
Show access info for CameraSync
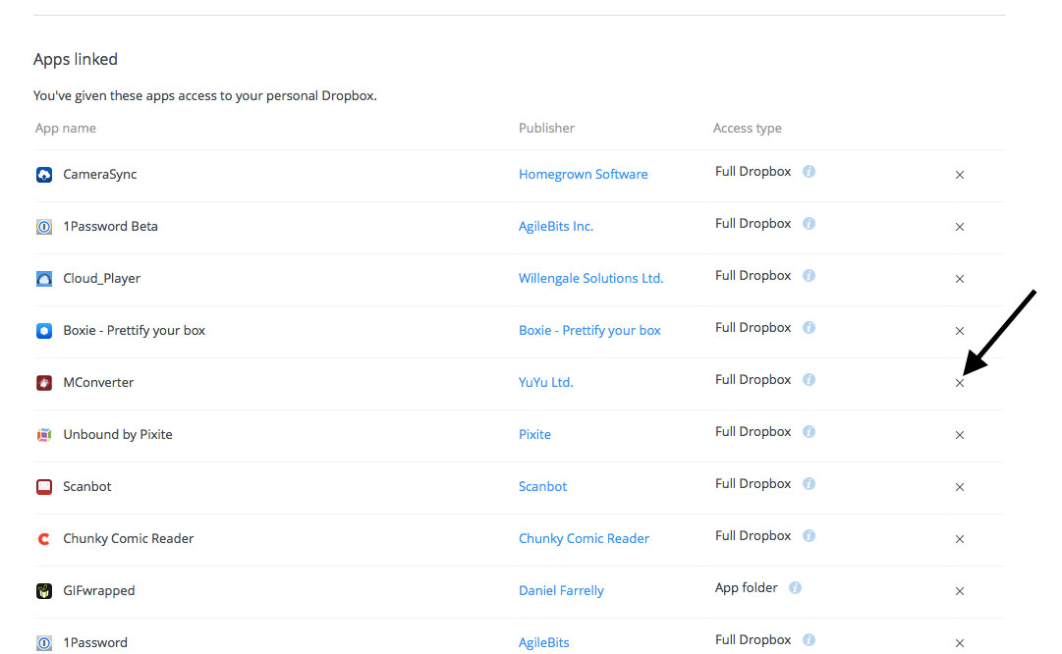[x=809, y=171]
